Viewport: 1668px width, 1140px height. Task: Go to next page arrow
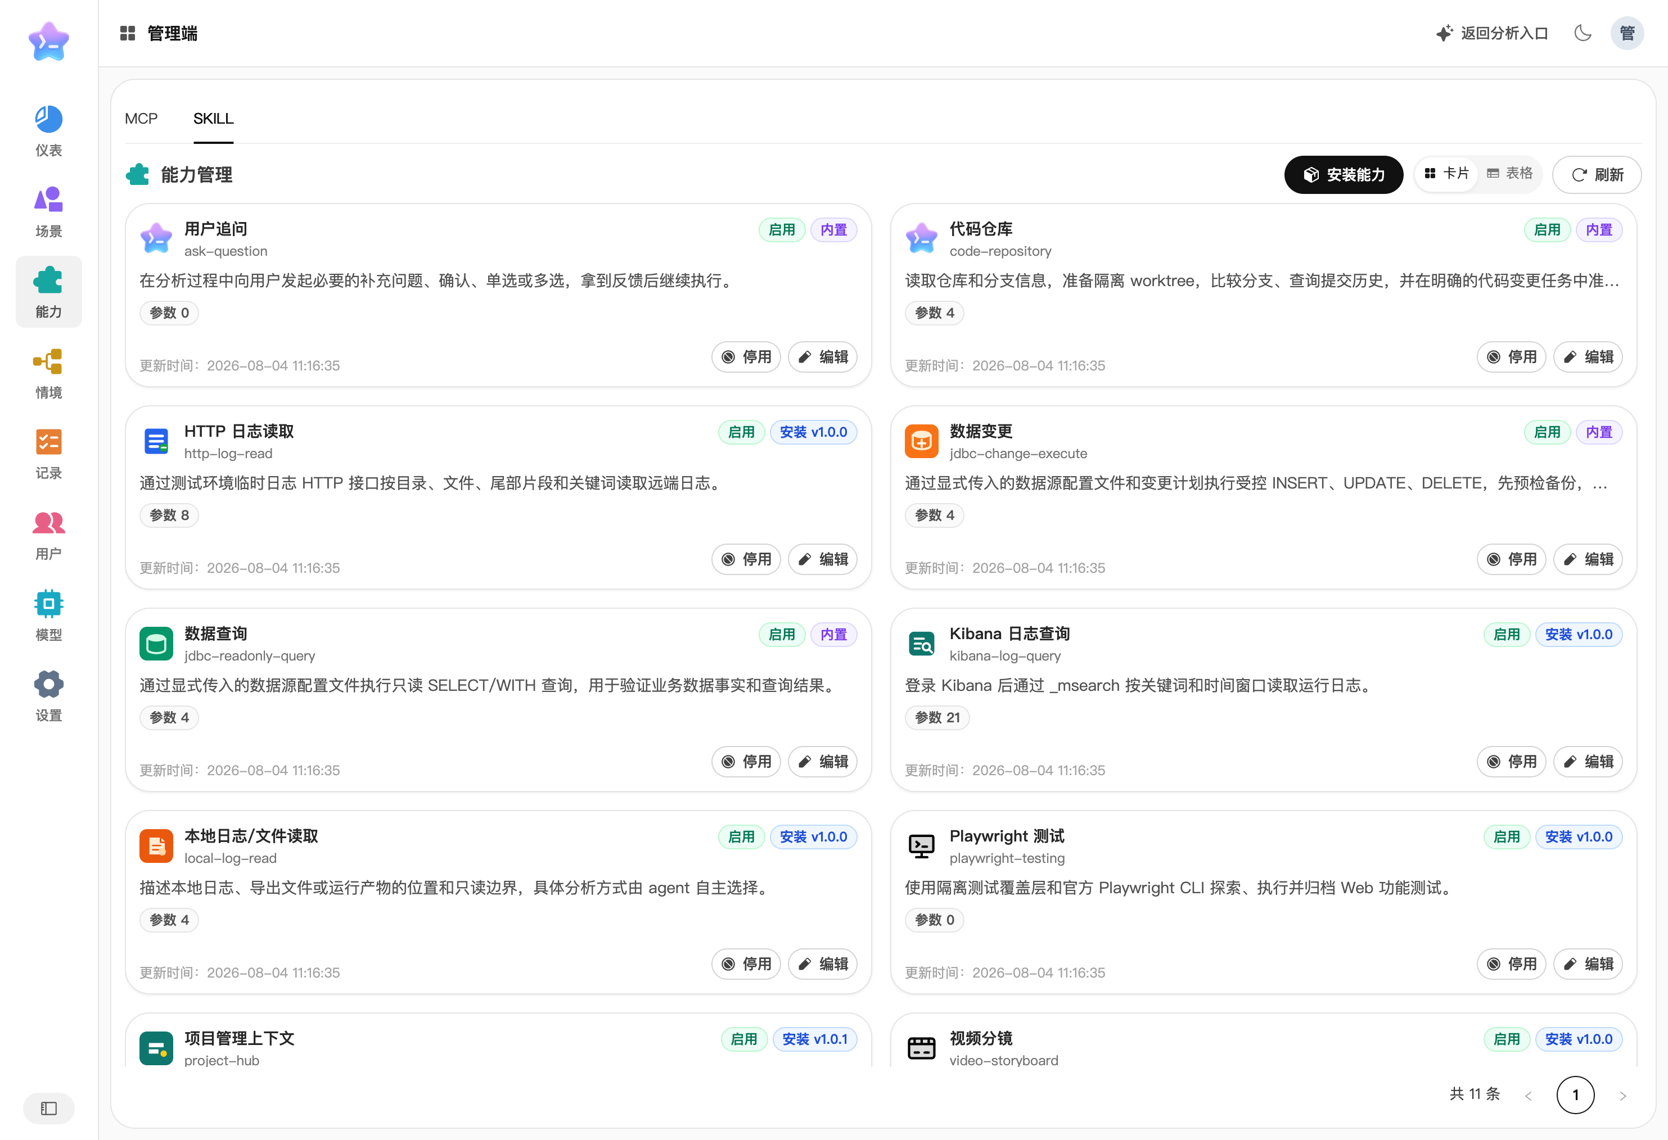(1623, 1096)
